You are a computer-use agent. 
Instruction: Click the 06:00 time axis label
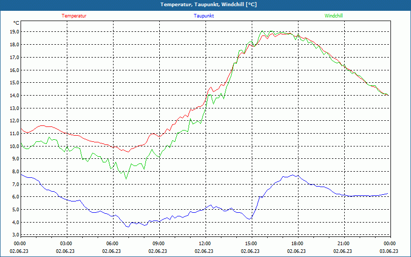pyautogui.click(x=111, y=244)
